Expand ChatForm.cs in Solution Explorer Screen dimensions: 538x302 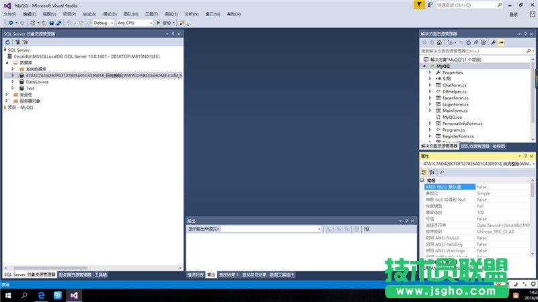click(x=430, y=85)
